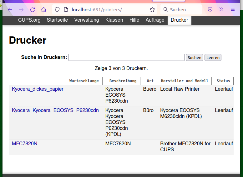Image resolution: width=243 pixels, height=177 pixels.
Task: Open the Kyocera_Kyocera_ECOSYS_P6230cdn_ printer link
Action: pyautogui.click(x=57, y=110)
